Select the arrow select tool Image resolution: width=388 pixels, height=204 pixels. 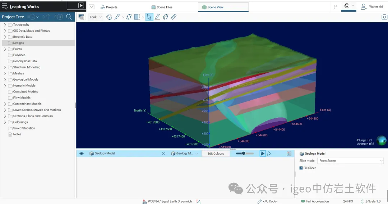pos(149,17)
